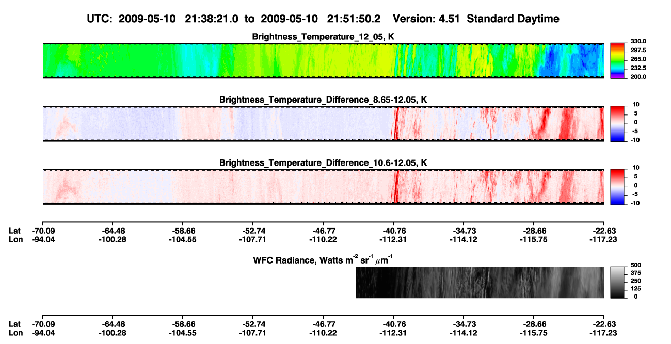Click latitude -40.76 on the lower axis
The width and height of the screenshot is (671, 344).
tap(393, 324)
